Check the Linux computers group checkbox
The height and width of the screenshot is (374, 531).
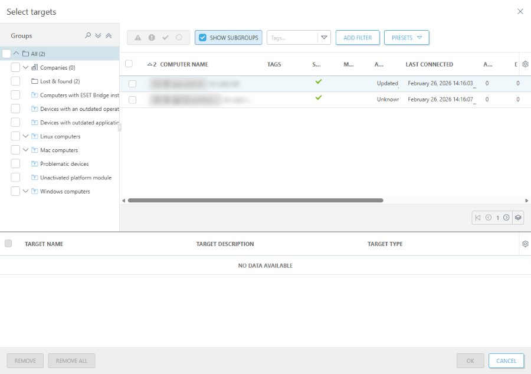15,136
